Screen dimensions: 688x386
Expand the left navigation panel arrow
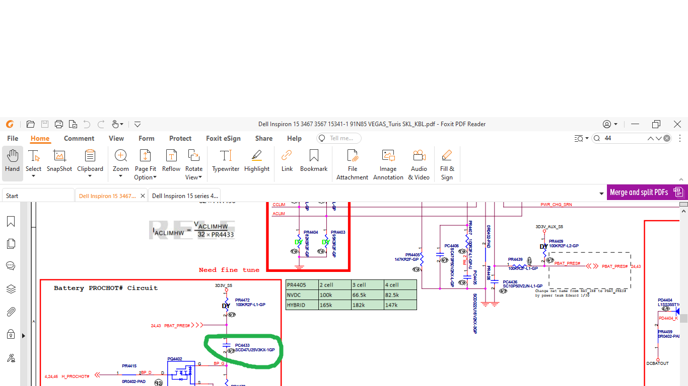(24, 336)
